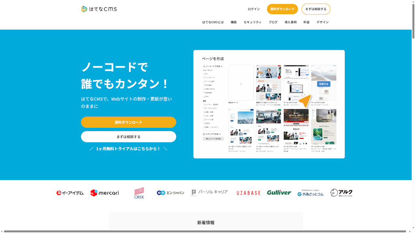Open the 導入事例 navigation item
This screenshot has height=233, width=415.
pyautogui.click(x=290, y=22)
